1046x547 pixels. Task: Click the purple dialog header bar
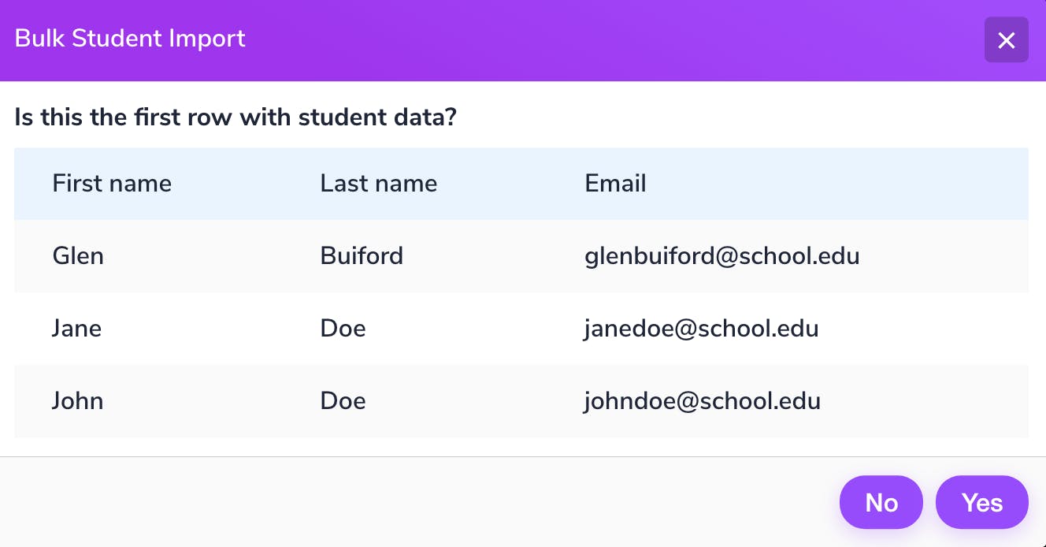point(523,40)
